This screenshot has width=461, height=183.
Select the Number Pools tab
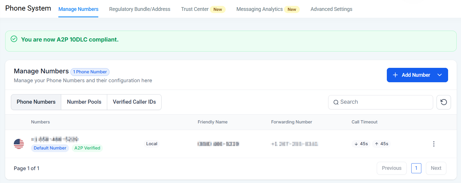click(x=84, y=102)
